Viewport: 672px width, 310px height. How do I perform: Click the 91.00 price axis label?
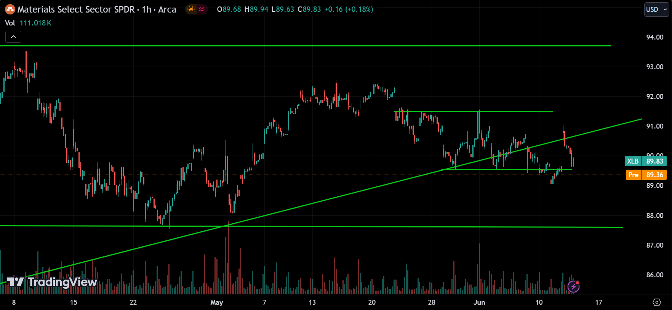(655, 126)
